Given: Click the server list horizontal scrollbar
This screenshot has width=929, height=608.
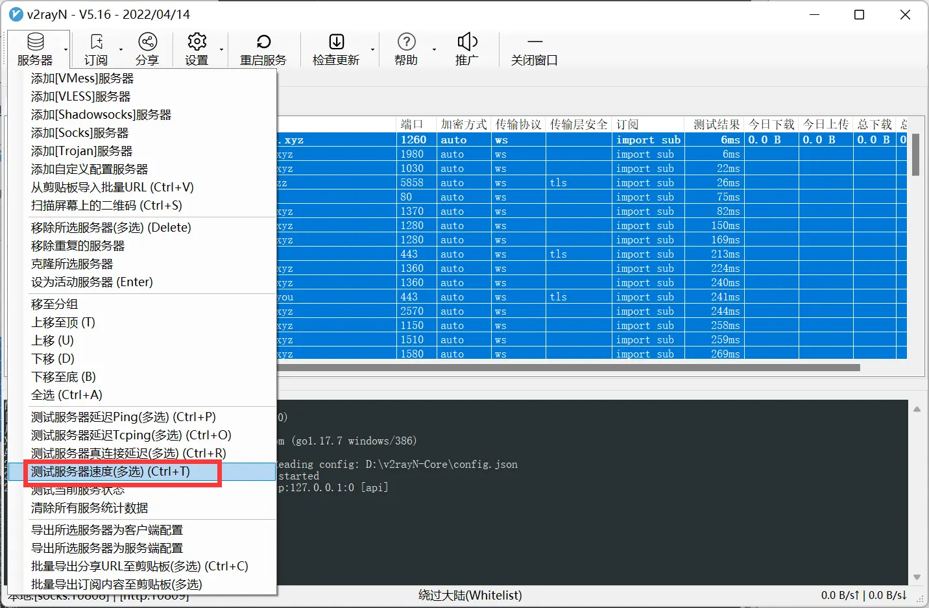Looking at the screenshot, I should pos(568,367).
